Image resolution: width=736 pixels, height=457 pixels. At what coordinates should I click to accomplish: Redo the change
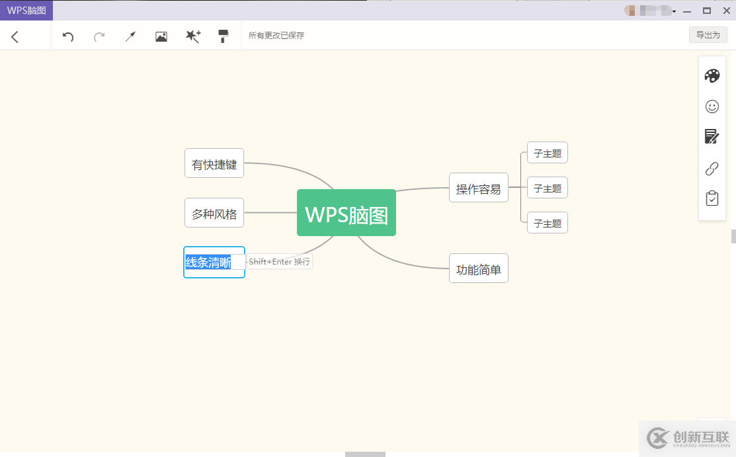point(99,36)
